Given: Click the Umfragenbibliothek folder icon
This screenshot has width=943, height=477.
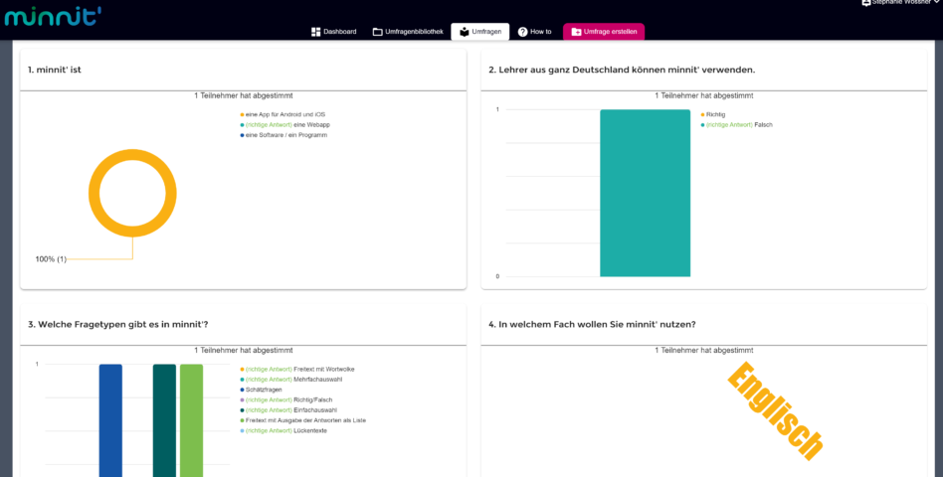Looking at the screenshot, I should (x=377, y=32).
